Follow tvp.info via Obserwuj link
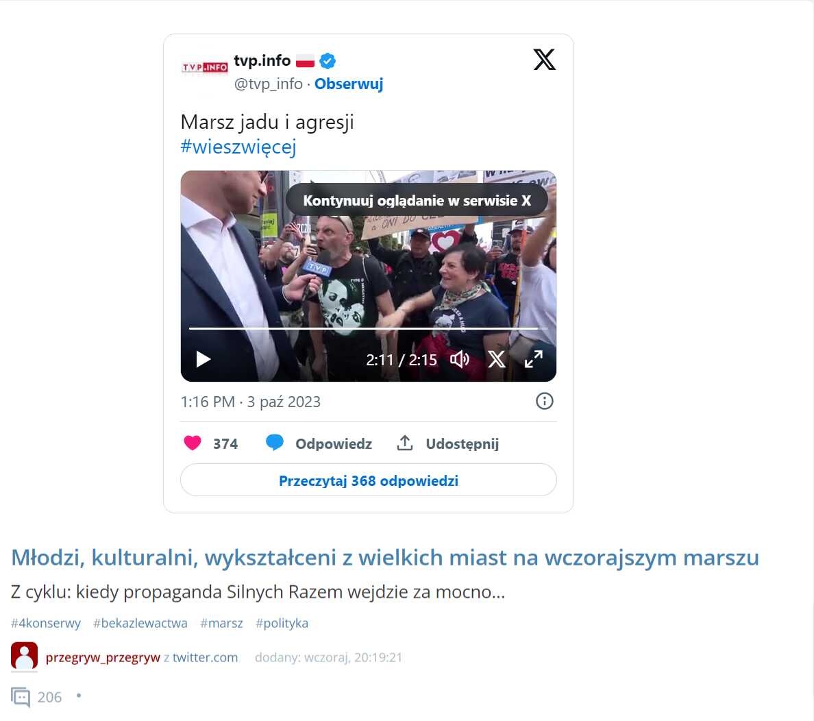This screenshot has width=814, height=721. point(348,84)
